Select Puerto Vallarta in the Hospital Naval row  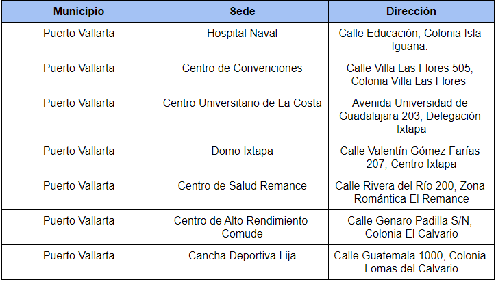(79, 33)
